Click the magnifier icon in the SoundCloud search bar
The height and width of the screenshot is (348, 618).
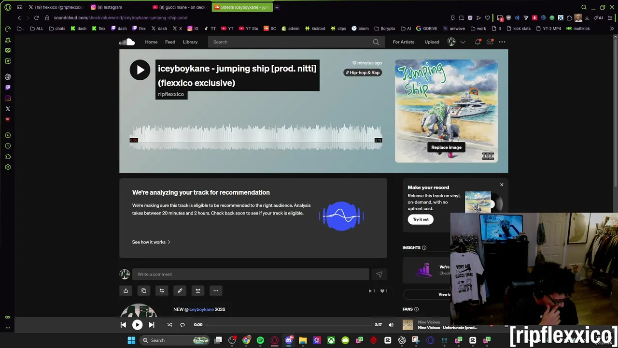(x=376, y=42)
